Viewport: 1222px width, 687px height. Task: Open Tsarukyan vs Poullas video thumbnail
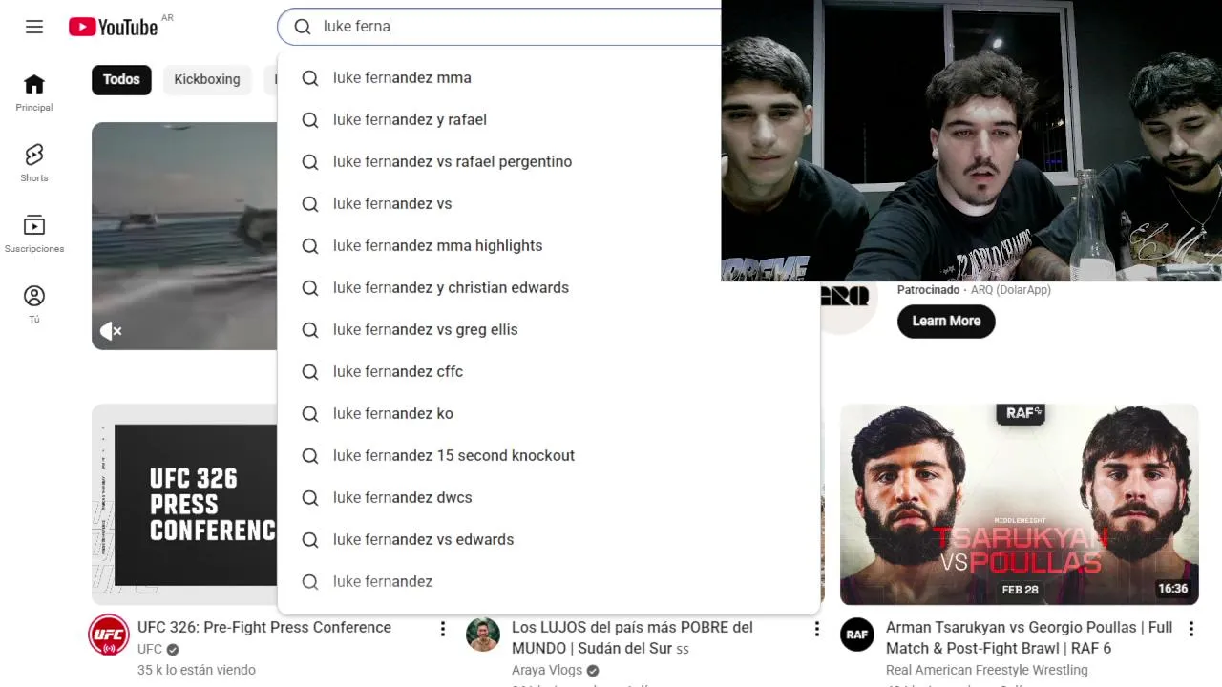pyautogui.click(x=1019, y=504)
